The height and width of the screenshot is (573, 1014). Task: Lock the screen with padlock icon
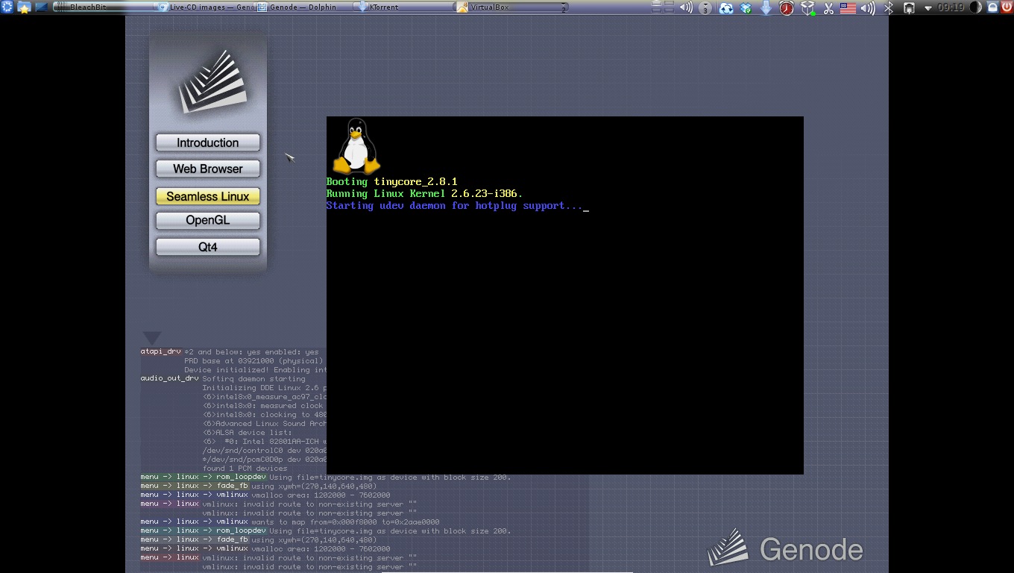point(992,7)
